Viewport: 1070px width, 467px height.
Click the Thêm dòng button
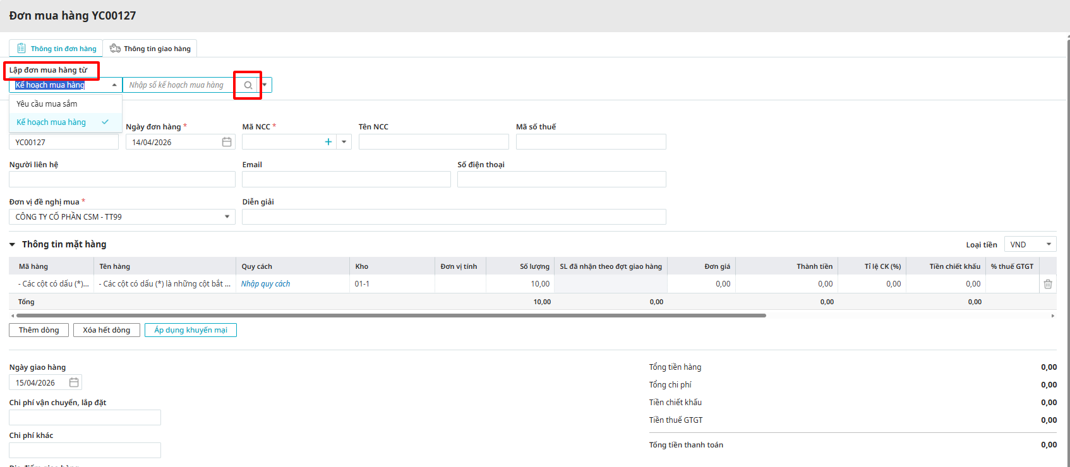tap(39, 330)
